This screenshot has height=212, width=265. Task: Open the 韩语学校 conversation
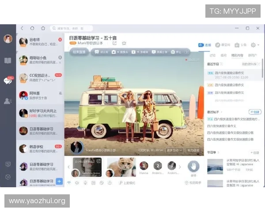(40, 149)
